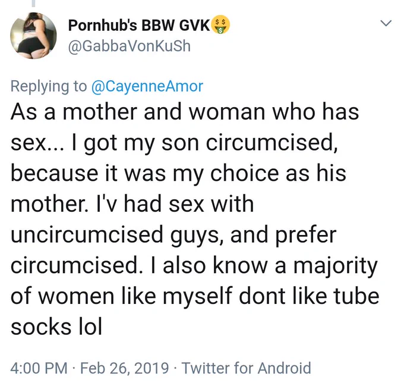Click the word "majority" in the tweet
This screenshot has width=404, height=392.
click(x=336, y=266)
